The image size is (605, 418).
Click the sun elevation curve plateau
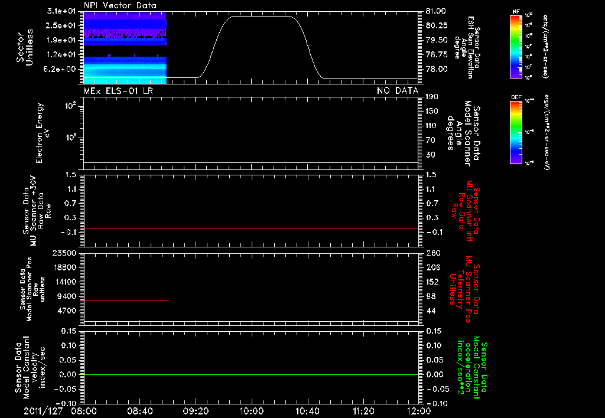261,16
